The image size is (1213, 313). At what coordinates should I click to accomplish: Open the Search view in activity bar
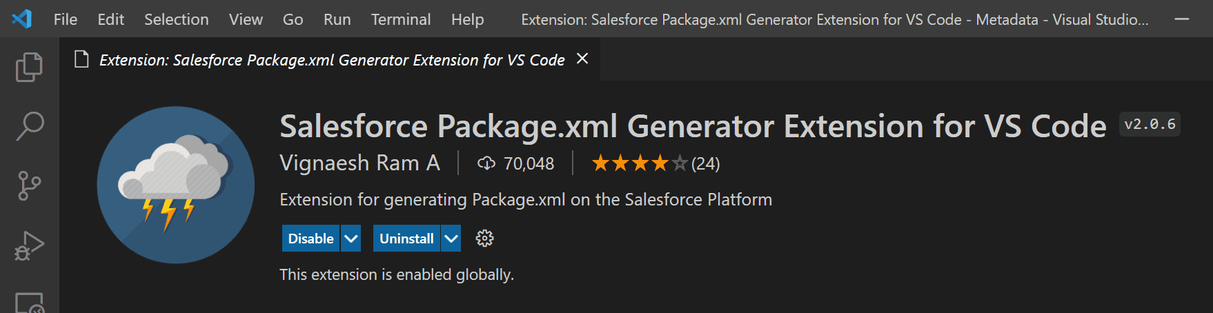pyautogui.click(x=29, y=126)
